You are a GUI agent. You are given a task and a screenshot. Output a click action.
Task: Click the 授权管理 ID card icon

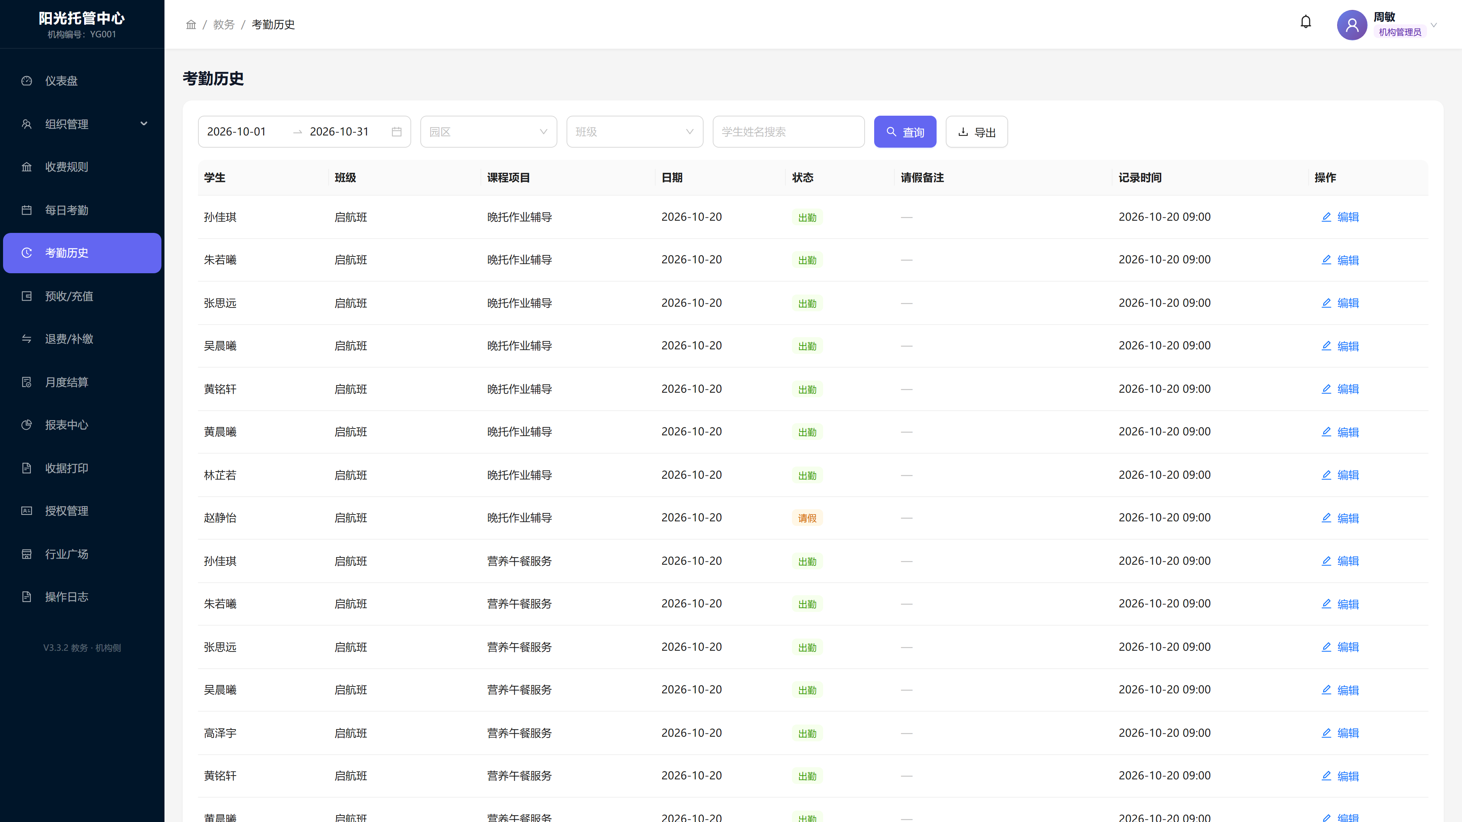27,511
